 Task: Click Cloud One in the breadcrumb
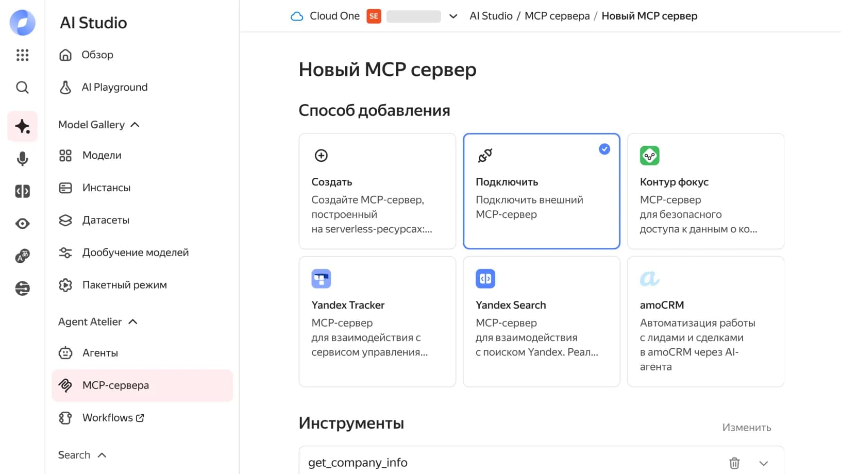click(x=334, y=16)
